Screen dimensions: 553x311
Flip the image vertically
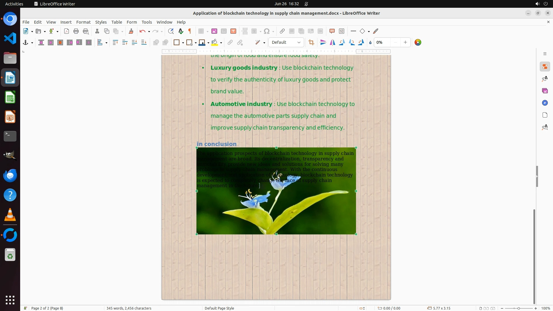click(x=323, y=42)
